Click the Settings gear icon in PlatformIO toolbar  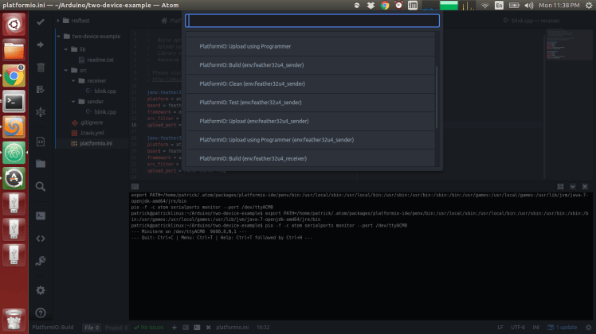pyautogui.click(x=41, y=290)
